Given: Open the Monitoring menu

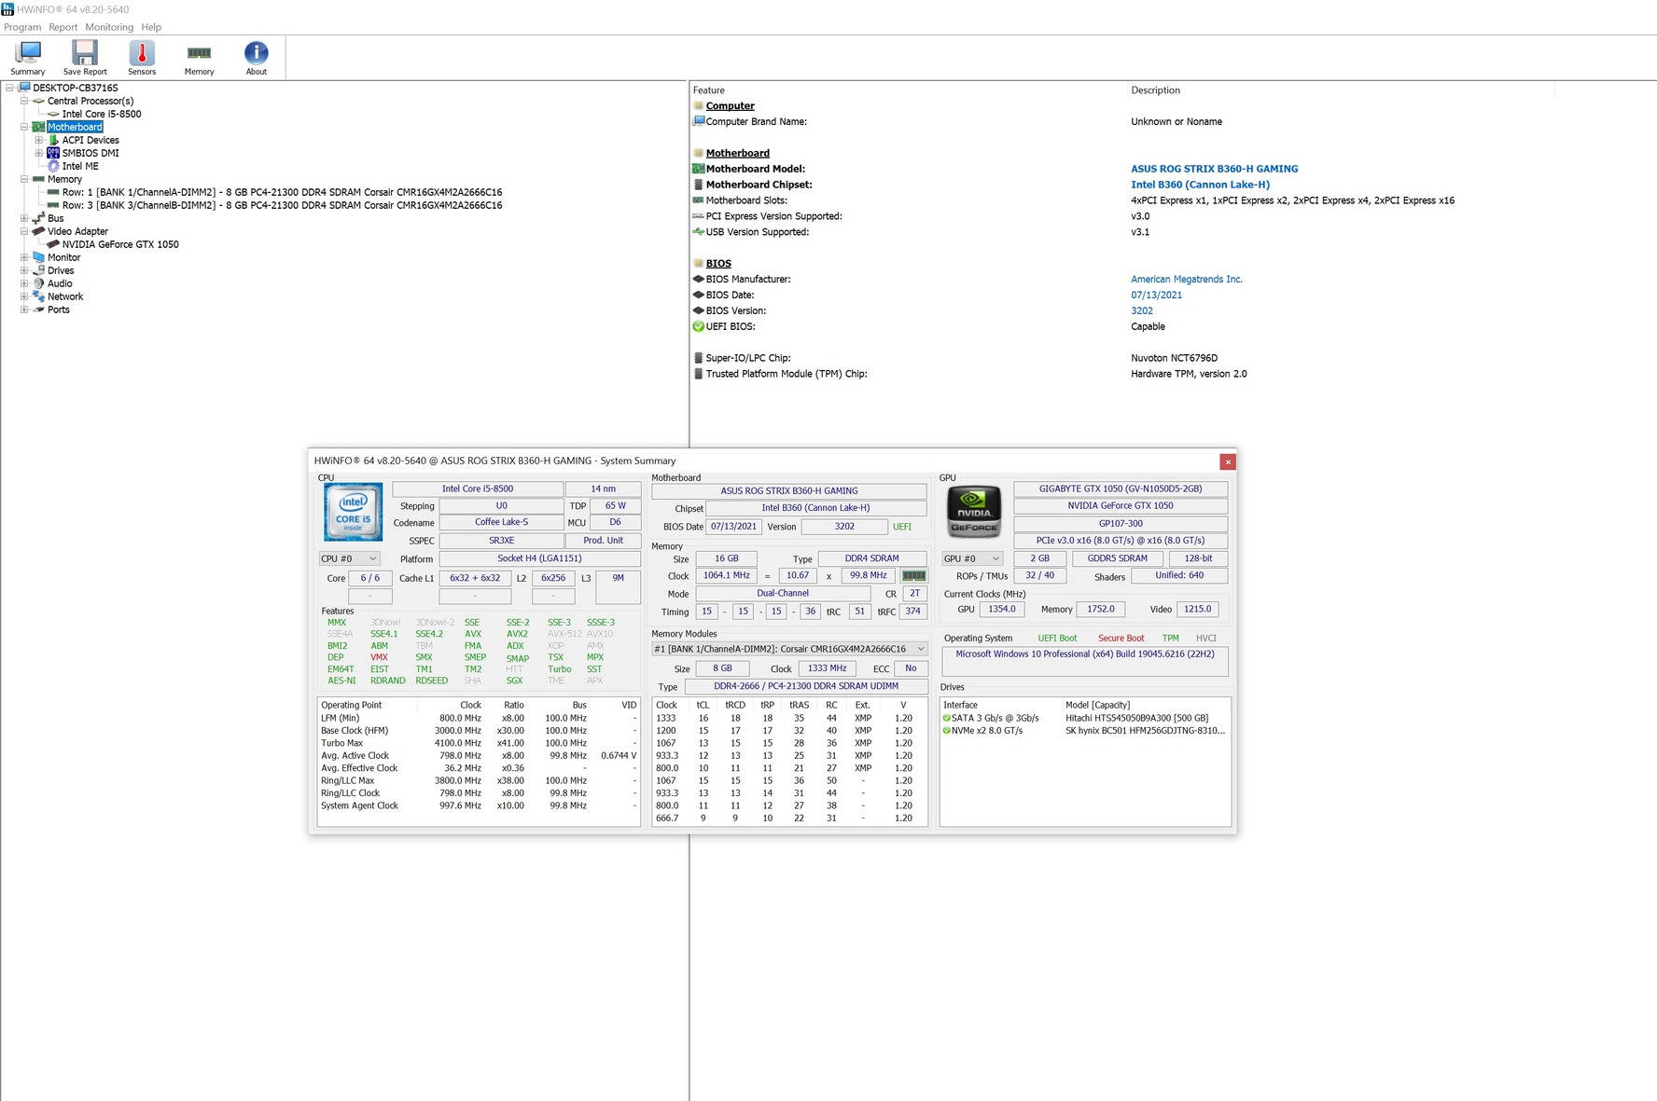Looking at the screenshot, I should (x=109, y=27).
